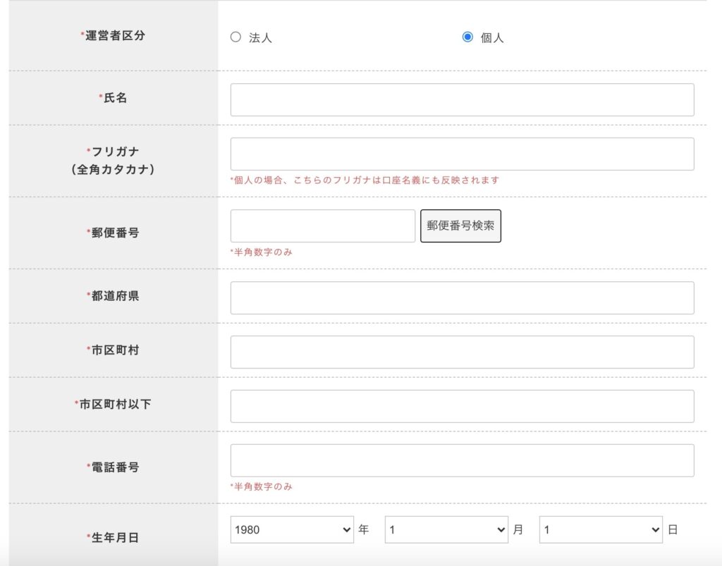Click the 生年月日 row label
This screenshot has width=722, height=566.
(x=114, y=538)
